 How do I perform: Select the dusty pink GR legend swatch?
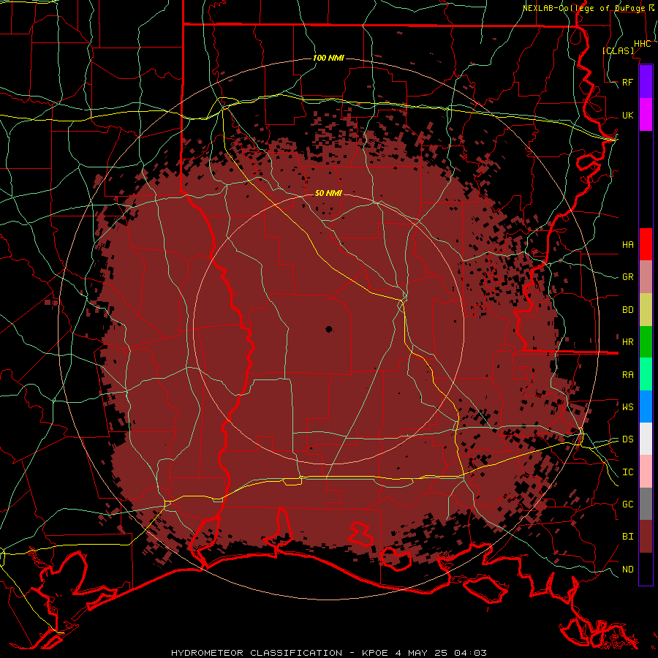coord(646,277)
